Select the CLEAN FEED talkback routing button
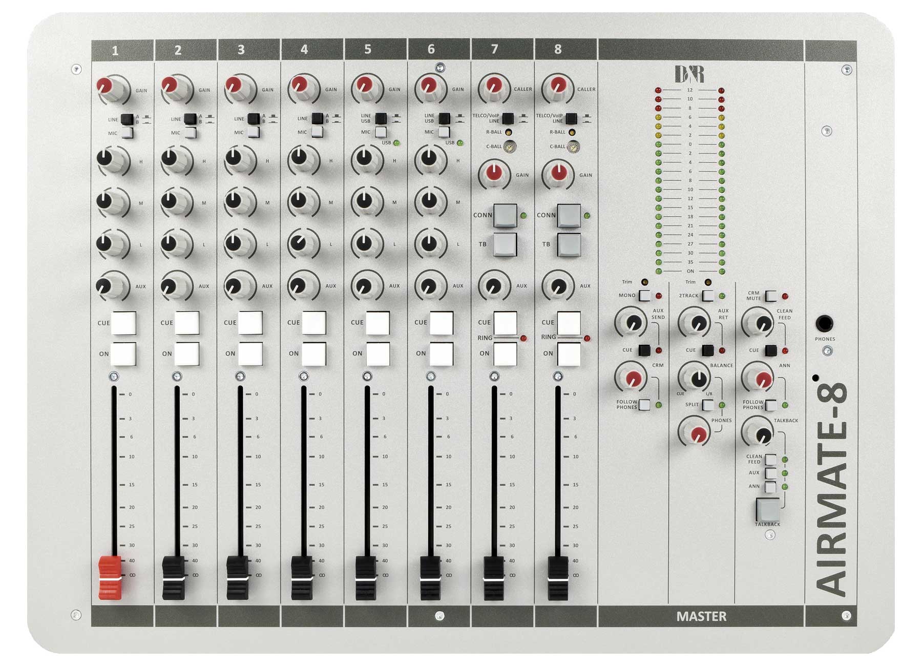This screenshot has width=922, height=666. coord(770,459)
